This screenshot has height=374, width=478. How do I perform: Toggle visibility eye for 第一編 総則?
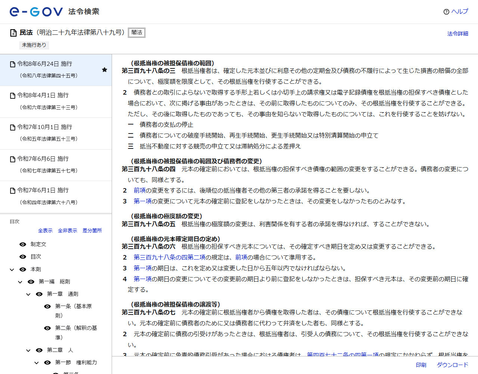(31, 282)
